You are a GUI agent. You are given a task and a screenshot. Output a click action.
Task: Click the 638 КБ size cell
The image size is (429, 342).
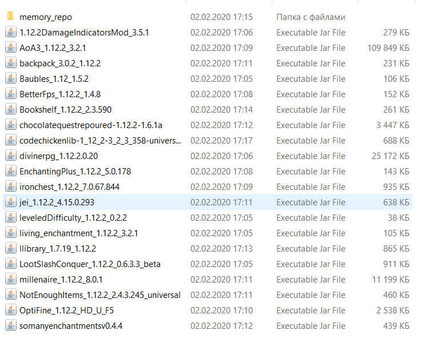[396, 202]
